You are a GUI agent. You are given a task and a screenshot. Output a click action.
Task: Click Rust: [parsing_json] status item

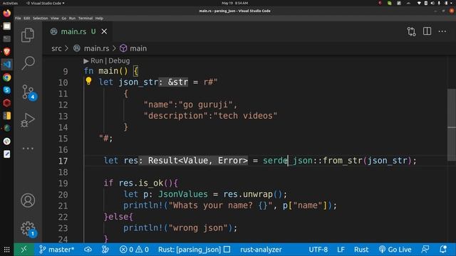[x=194, y=250]
